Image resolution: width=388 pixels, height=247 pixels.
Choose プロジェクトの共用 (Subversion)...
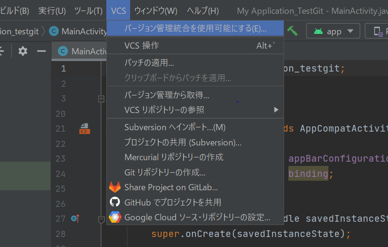click(x=195, y=142)
